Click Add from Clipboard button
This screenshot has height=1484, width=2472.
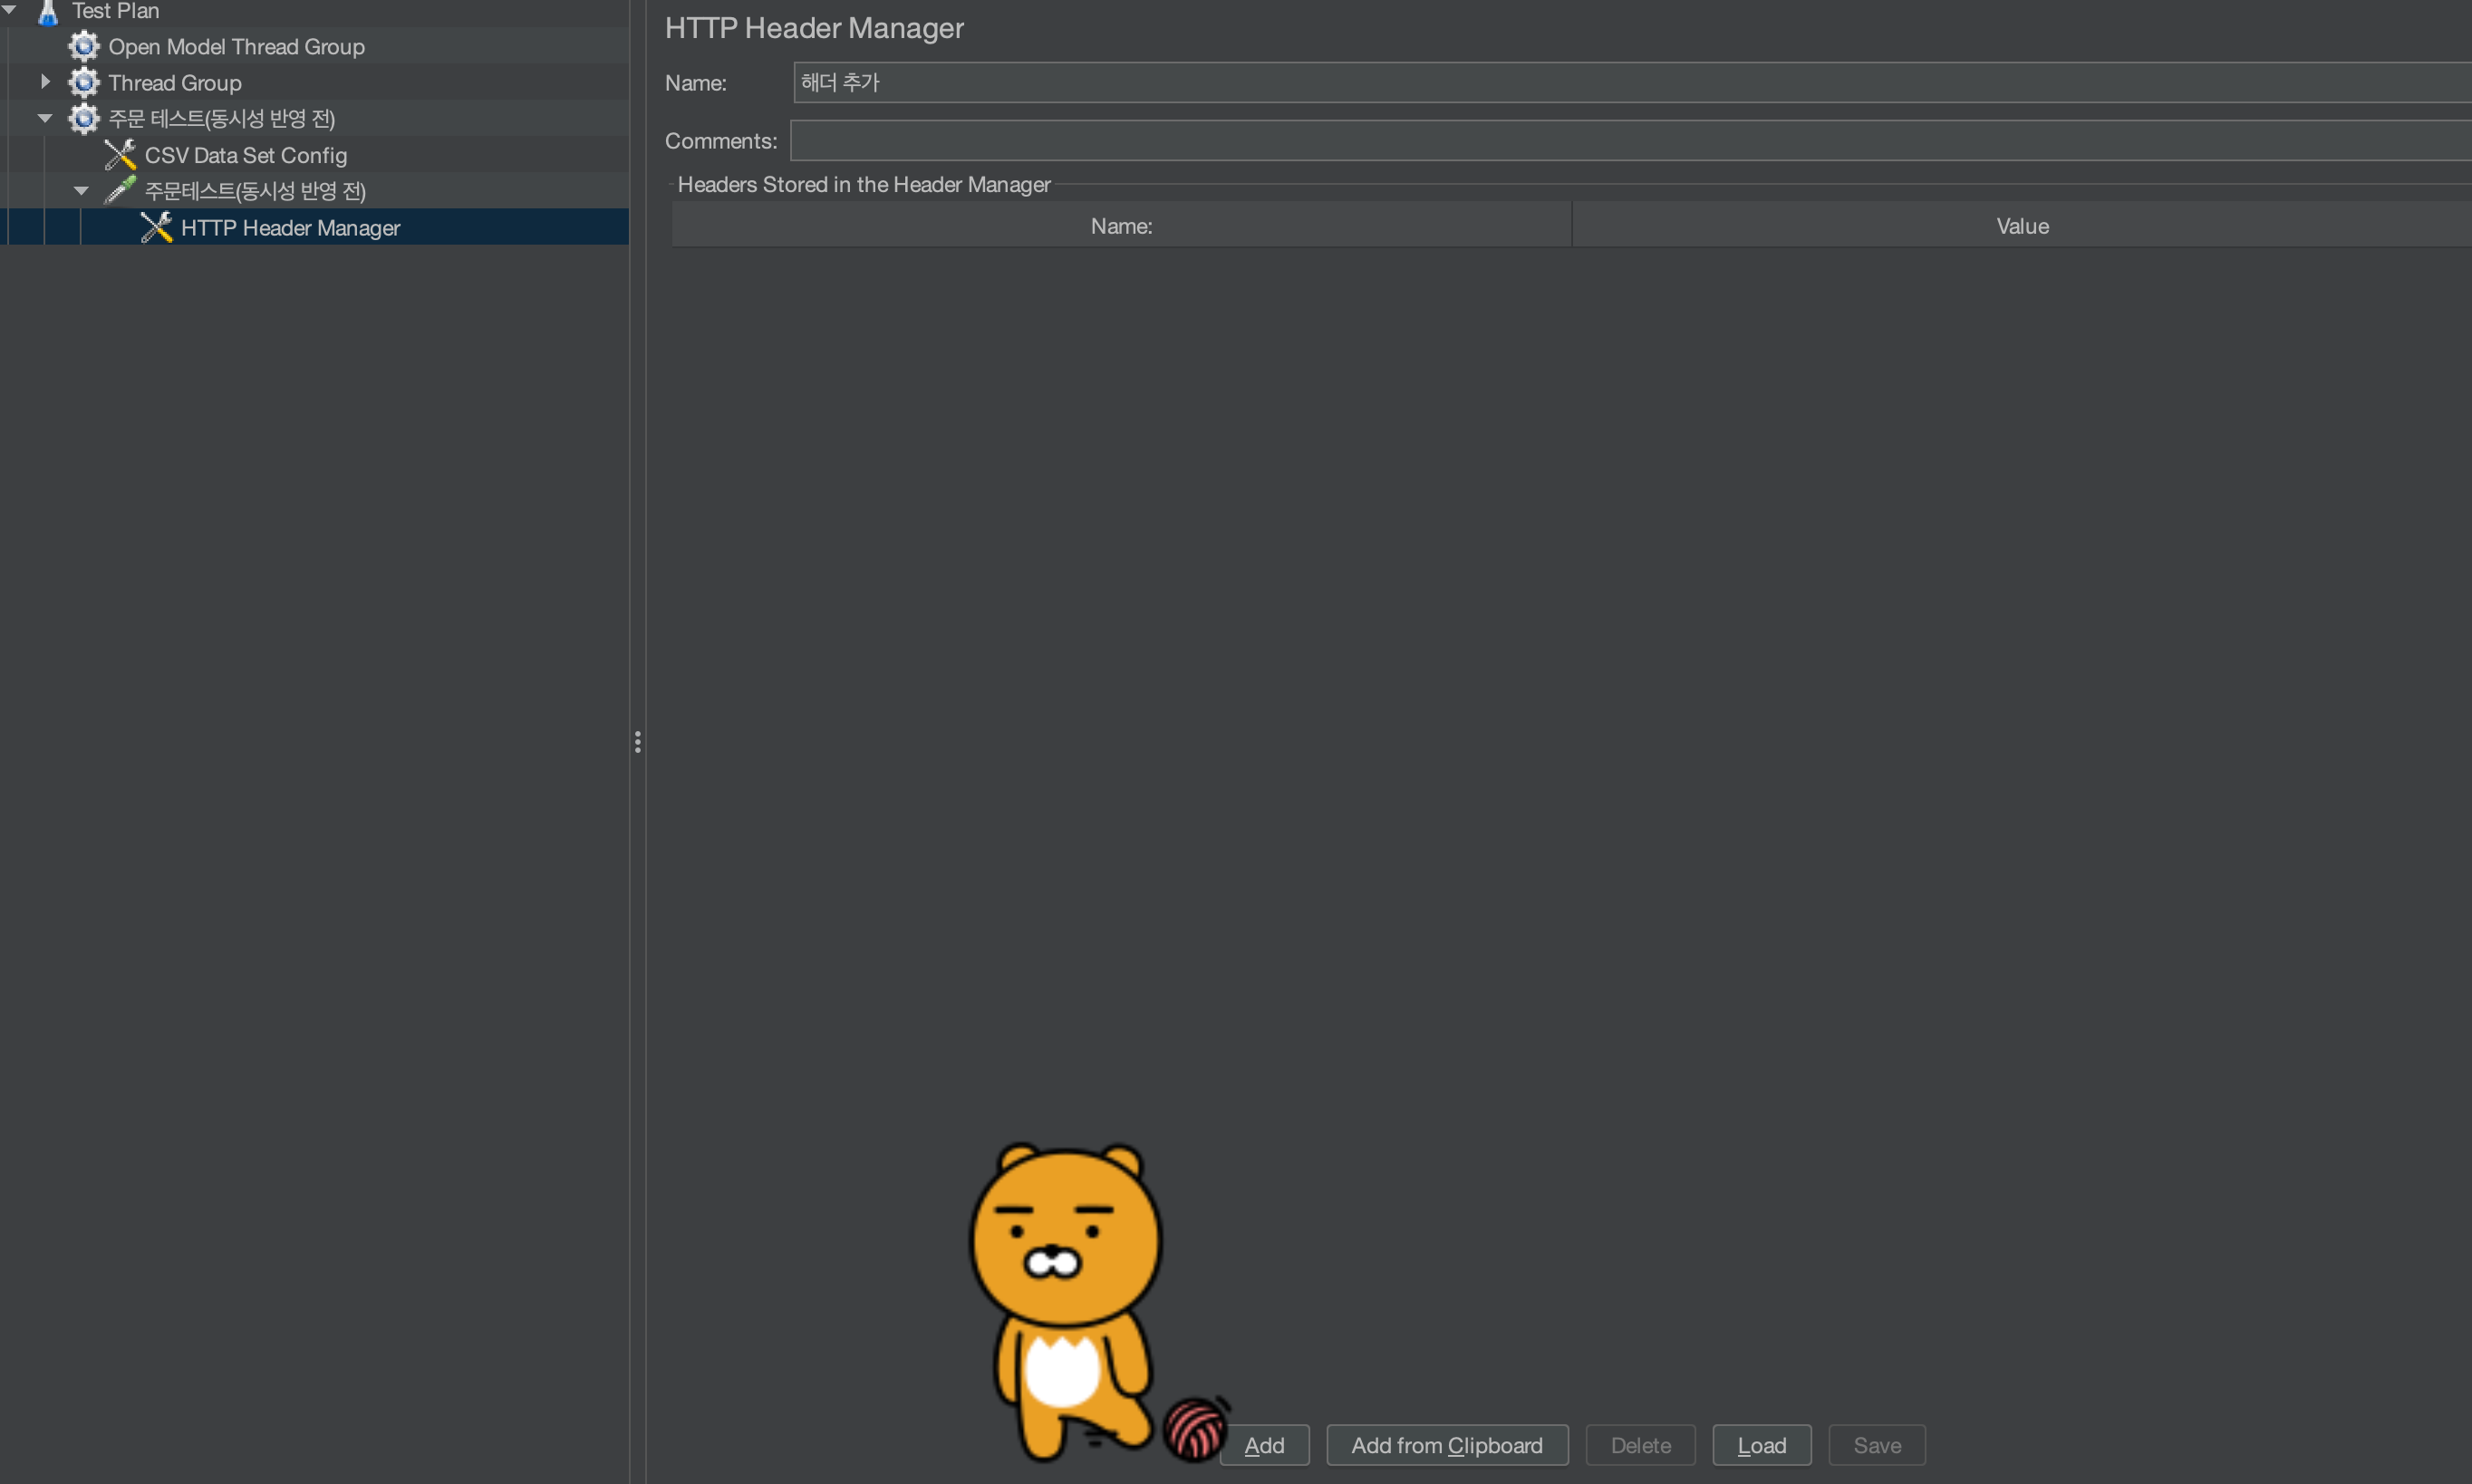pyautogui.click(x=1446, y=1445)
